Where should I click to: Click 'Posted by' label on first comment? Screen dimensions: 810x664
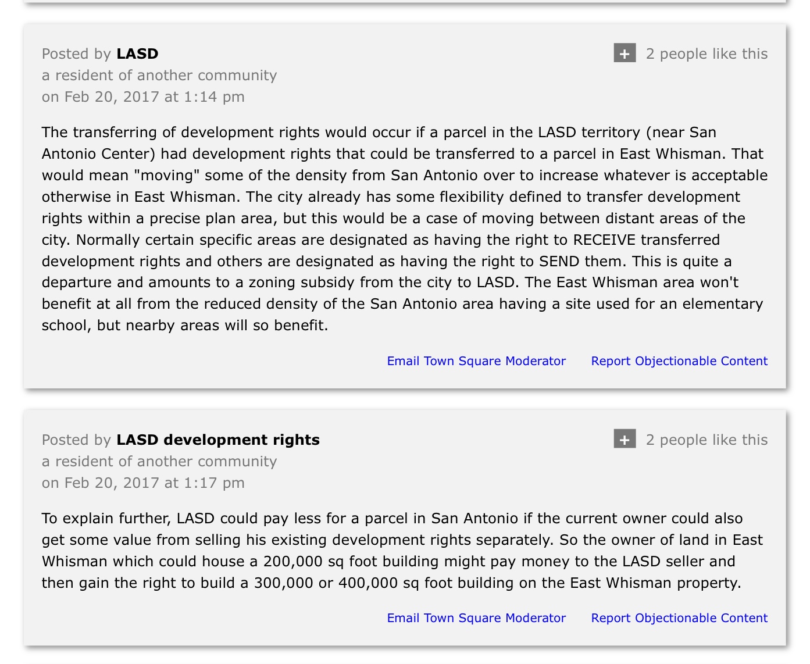[76, 53]
